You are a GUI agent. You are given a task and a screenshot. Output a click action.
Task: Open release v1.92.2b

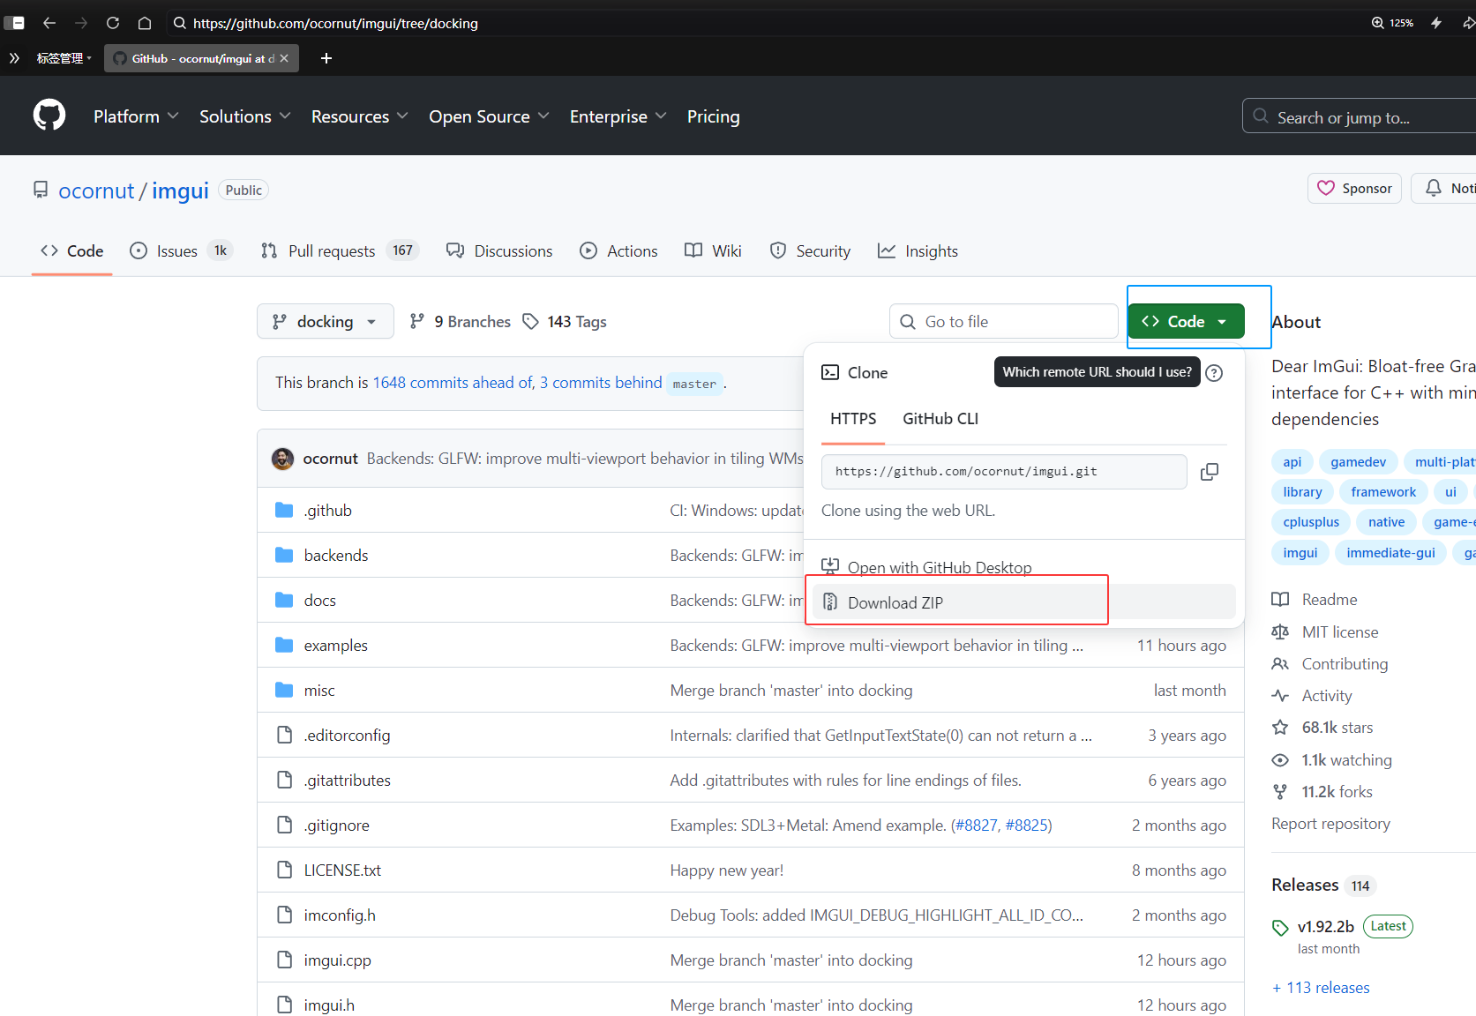pyautogui.click(x=1325, y=927)
